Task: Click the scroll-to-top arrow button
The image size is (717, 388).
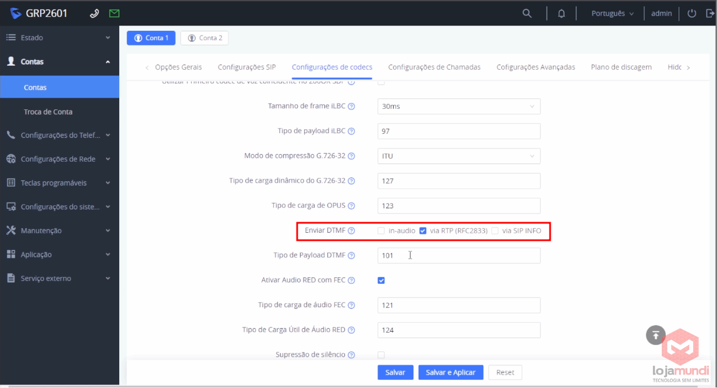Action: (x=655, y=334)
